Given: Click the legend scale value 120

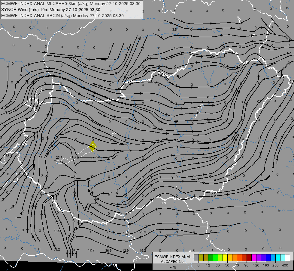Looking at the screenshot, I should pyautogui.click(x=256, y=265).
